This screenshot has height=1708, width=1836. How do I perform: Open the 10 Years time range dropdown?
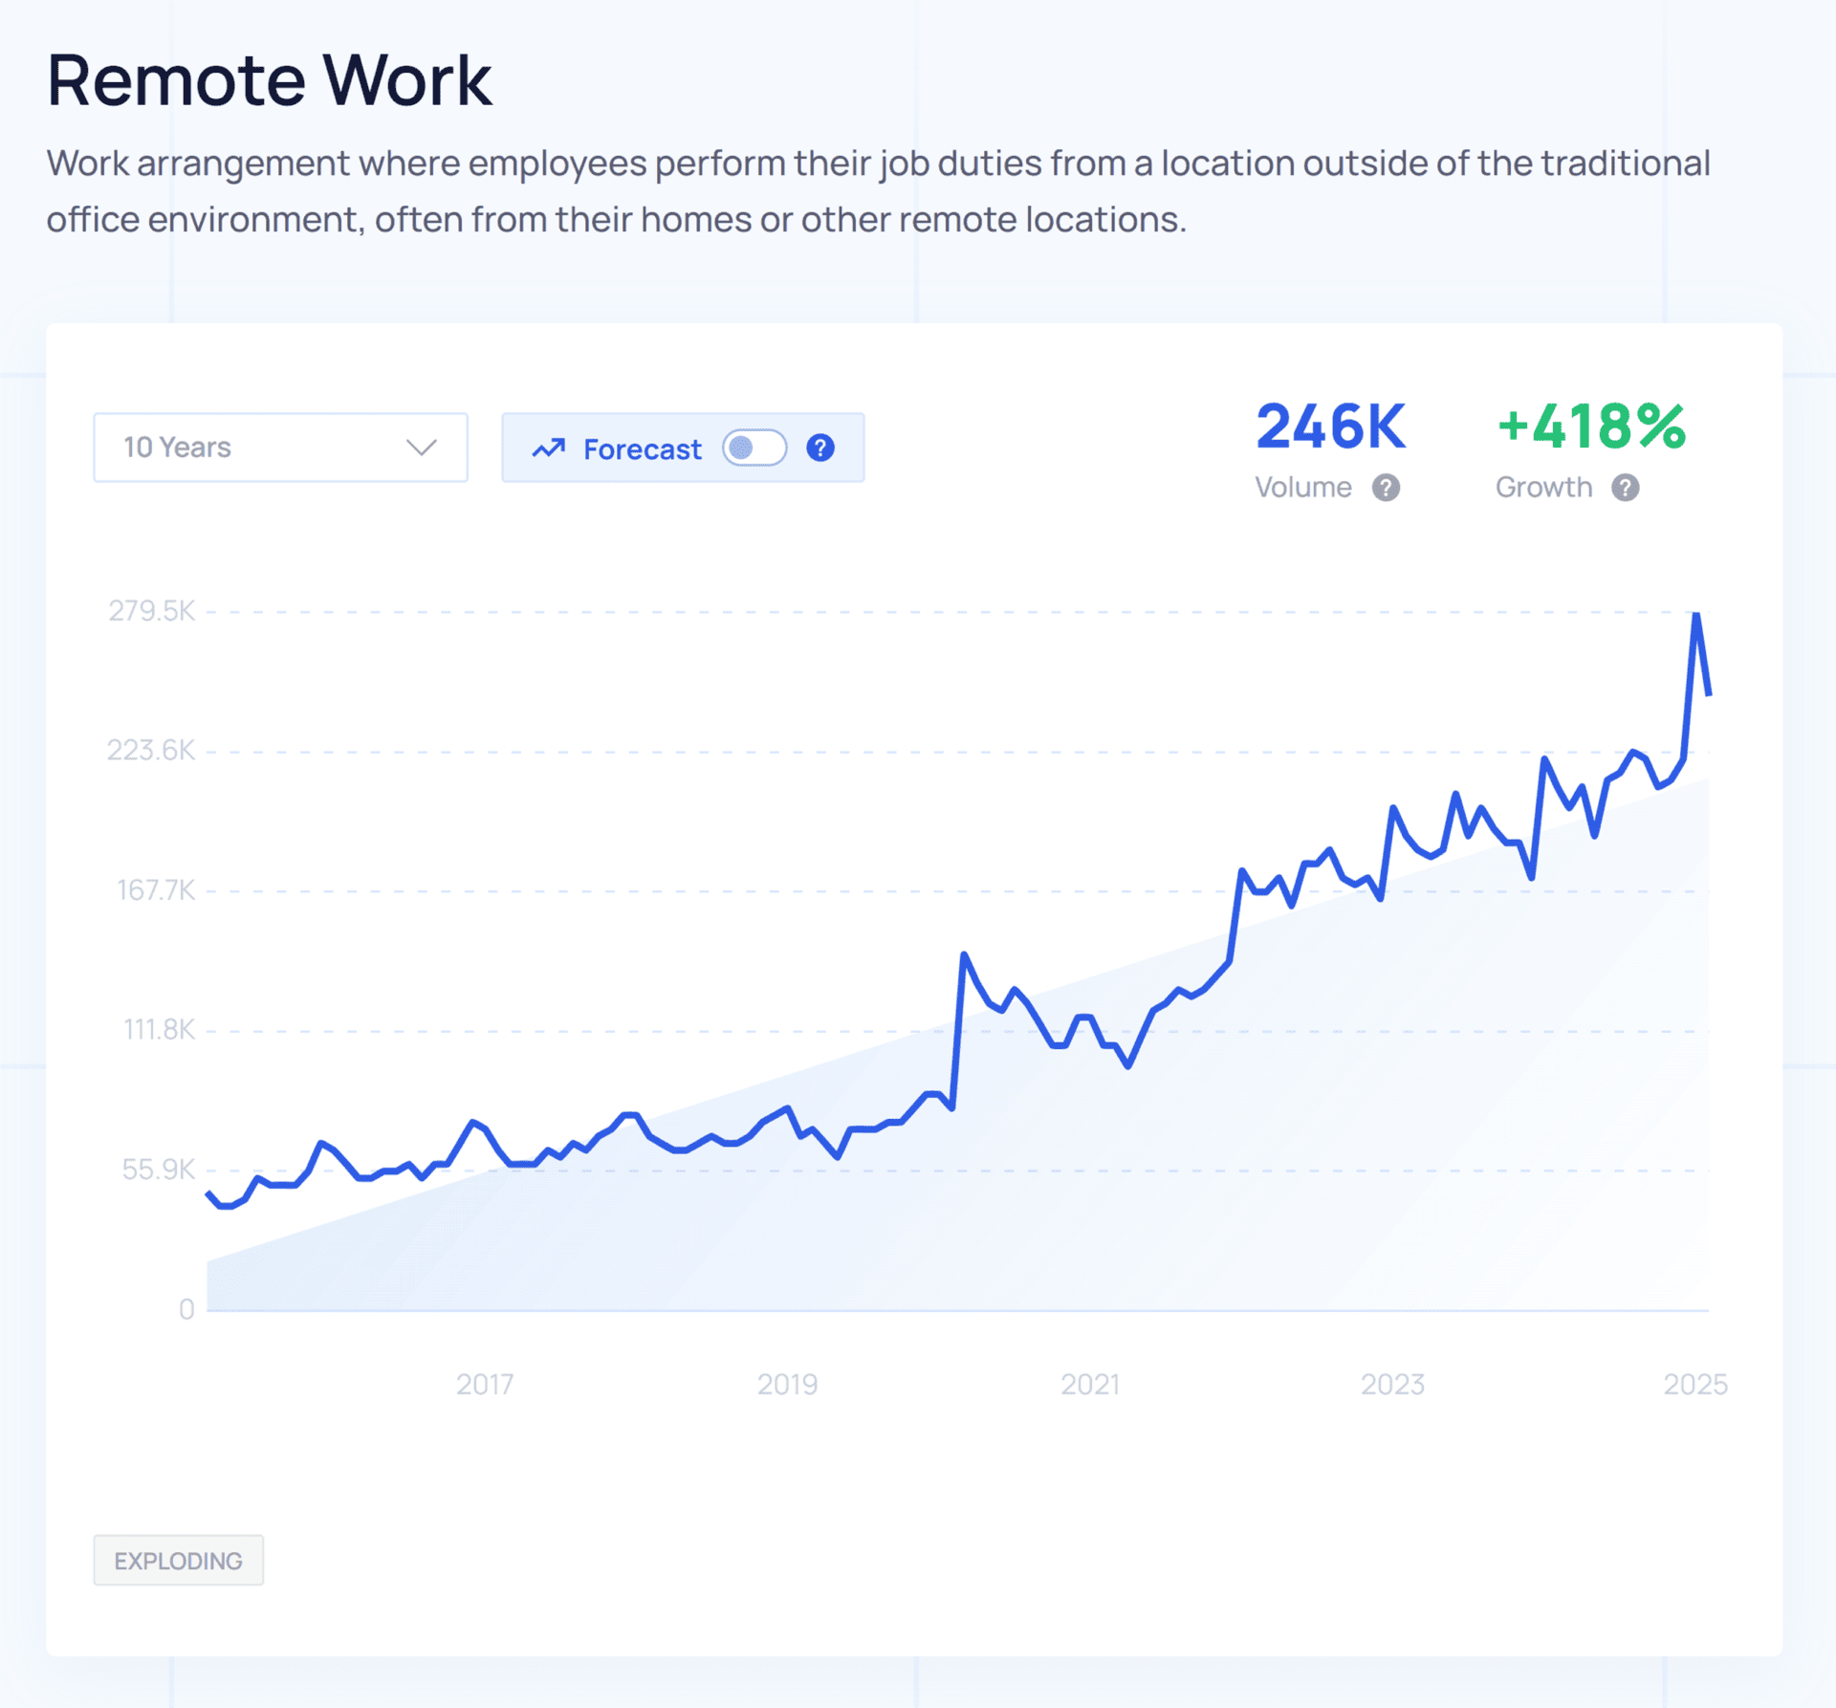point(280,448)
